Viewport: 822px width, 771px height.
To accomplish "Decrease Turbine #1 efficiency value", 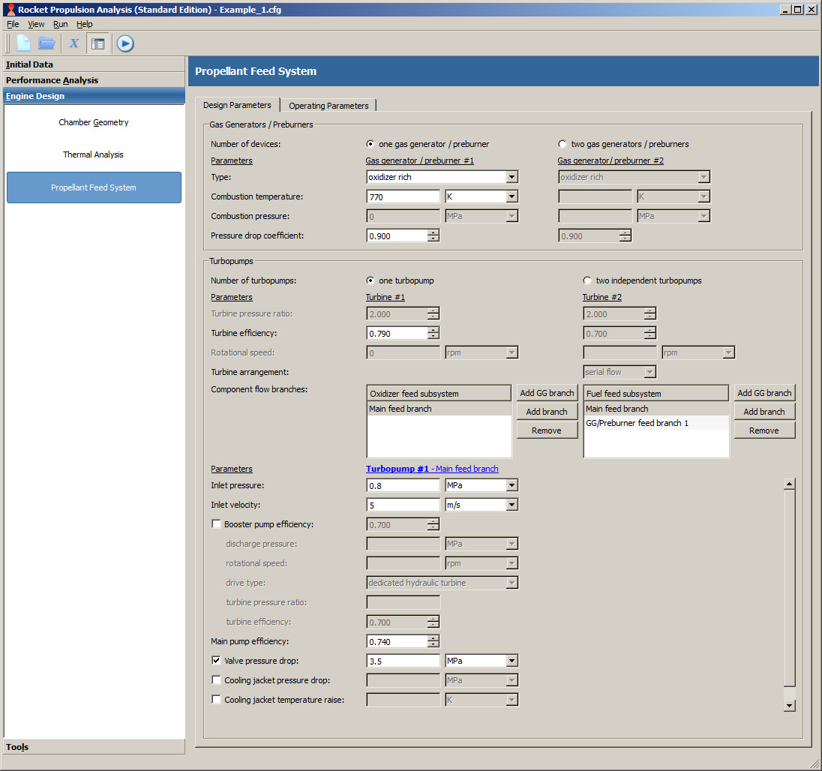I will pyautogui.click(x=433, y=336).
